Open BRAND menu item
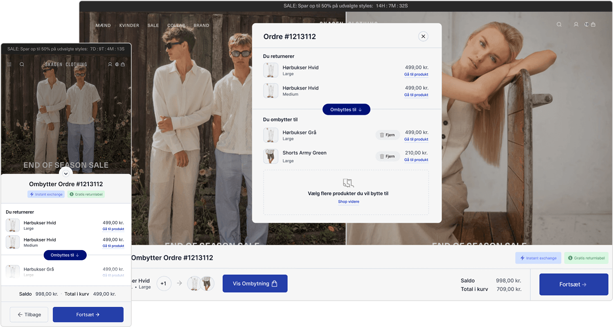This screenshot has height=327, width=613. pos(201,25)
